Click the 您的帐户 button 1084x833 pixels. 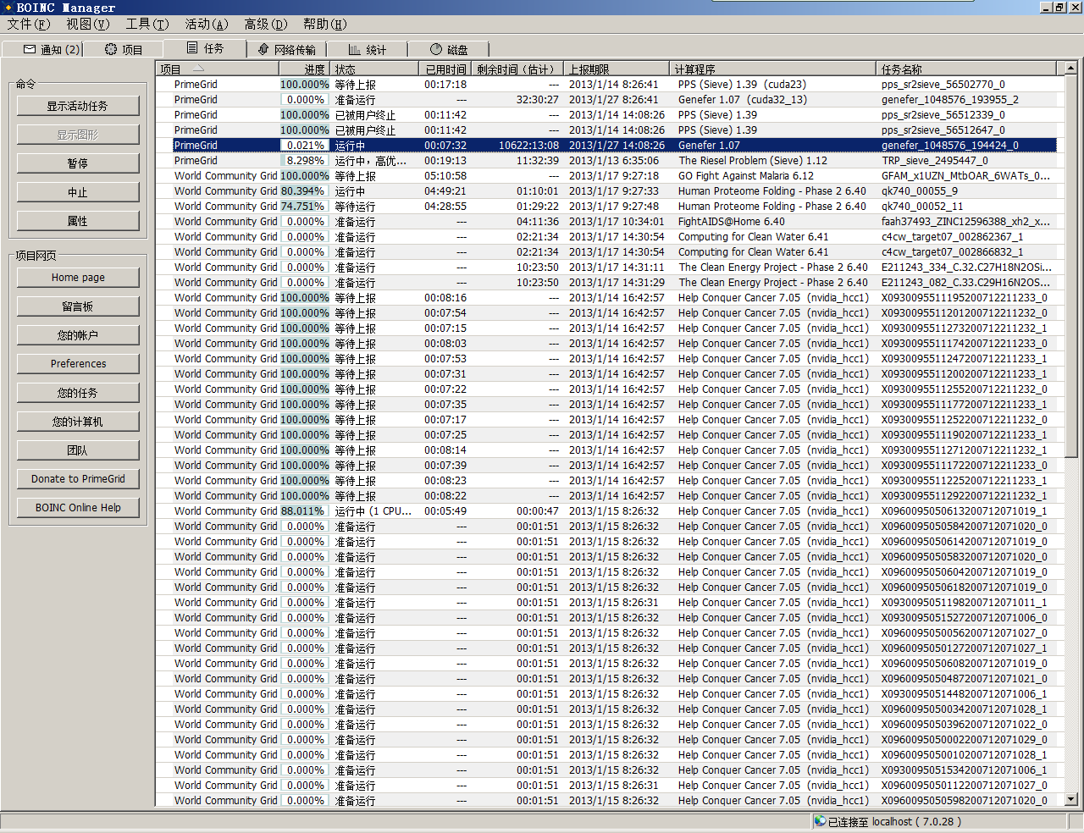78,335
